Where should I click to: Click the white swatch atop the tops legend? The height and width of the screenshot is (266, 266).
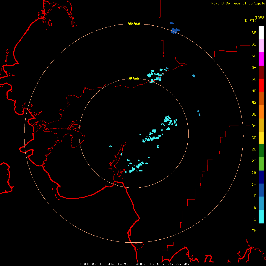point(261,33)
